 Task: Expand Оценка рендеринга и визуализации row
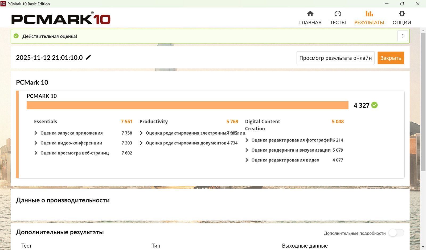pos(247,150)
